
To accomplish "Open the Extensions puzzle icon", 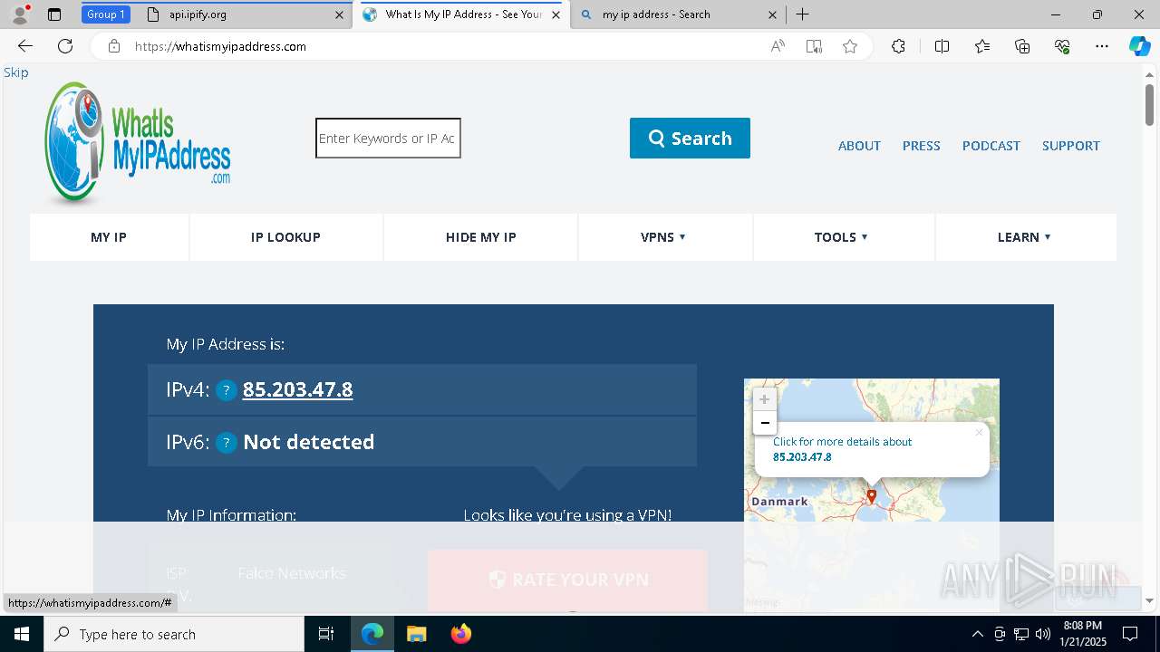I will tap(898, 46).
